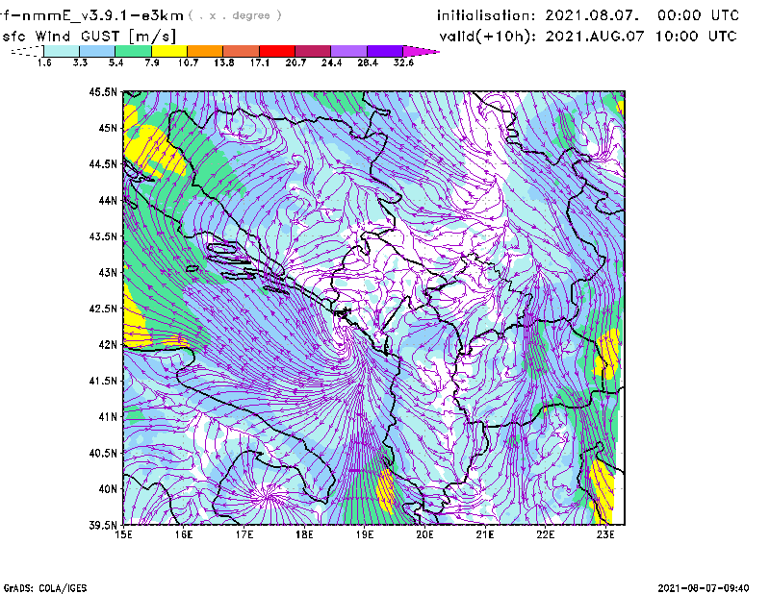Select the yellow 7.9–10.7 legend swatch

[x=169, y=51]
